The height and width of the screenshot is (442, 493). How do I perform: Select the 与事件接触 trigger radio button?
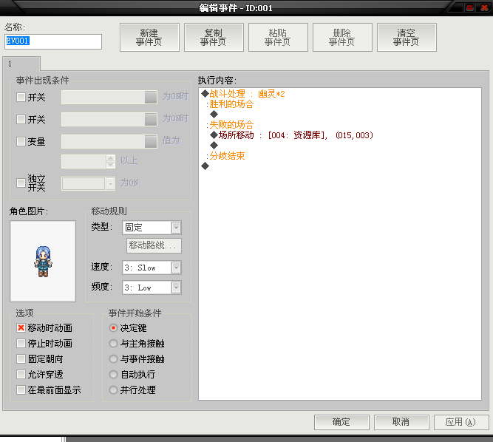[x=113, y=358]
